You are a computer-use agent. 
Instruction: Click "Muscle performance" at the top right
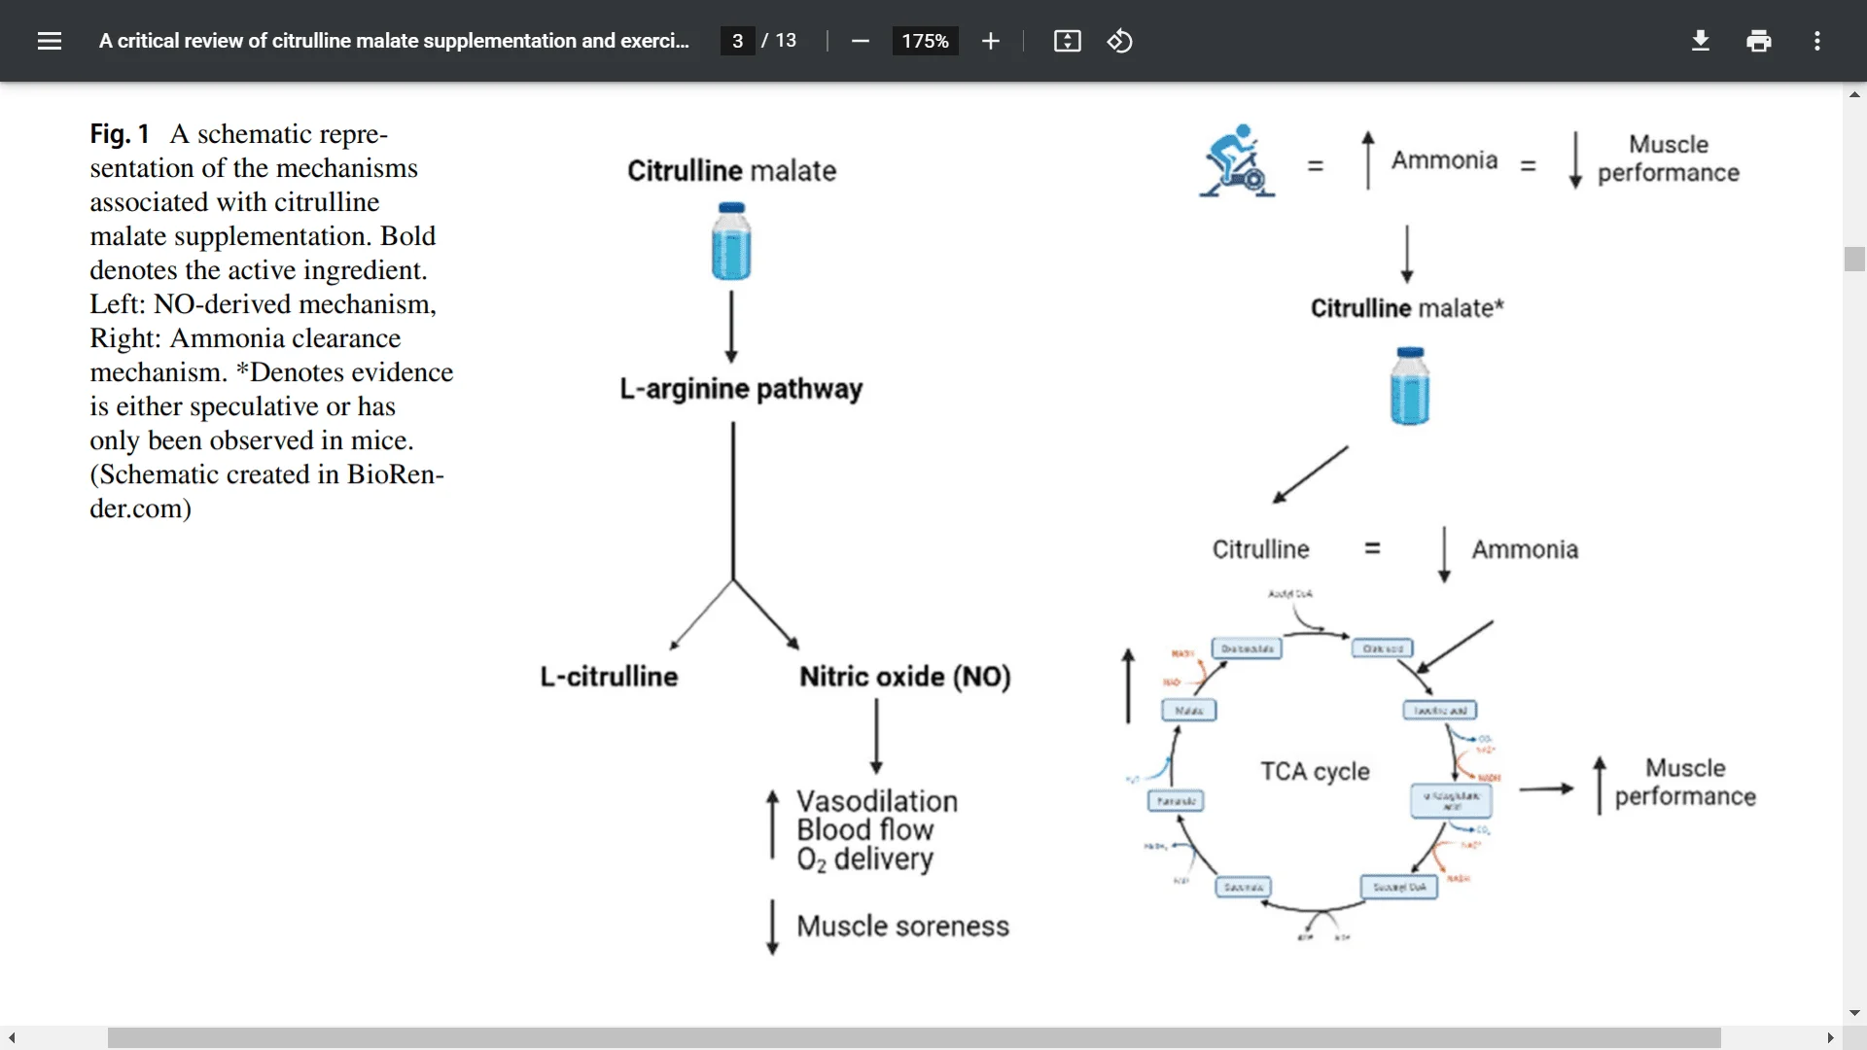click(1669, 158)
